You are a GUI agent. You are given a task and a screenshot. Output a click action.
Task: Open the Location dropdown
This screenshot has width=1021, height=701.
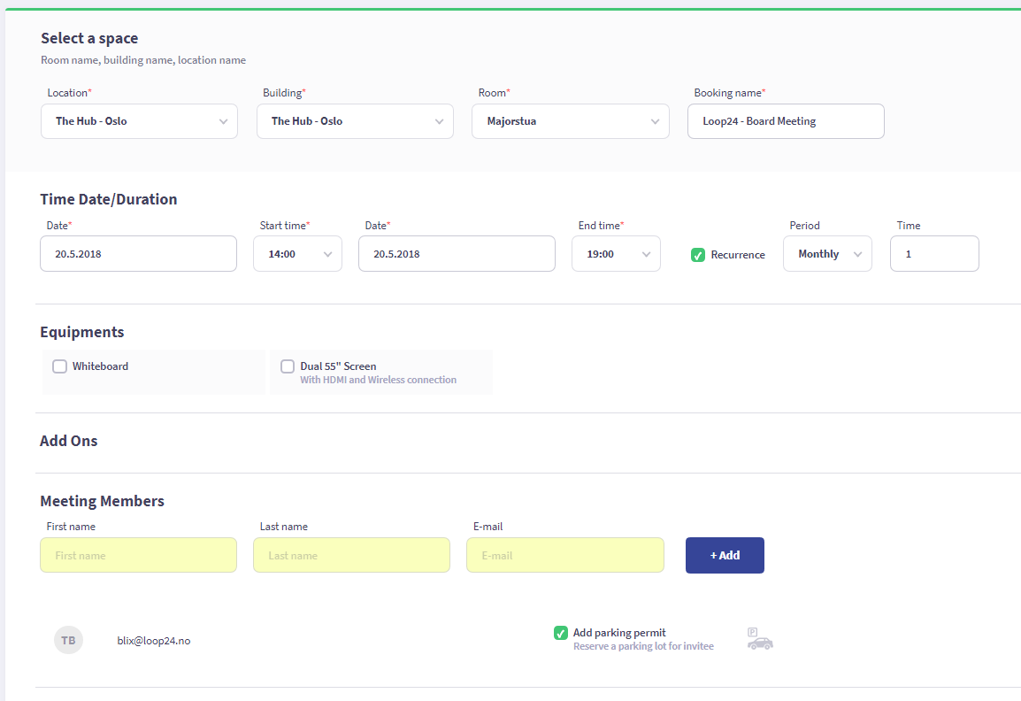tap(139, 121)
